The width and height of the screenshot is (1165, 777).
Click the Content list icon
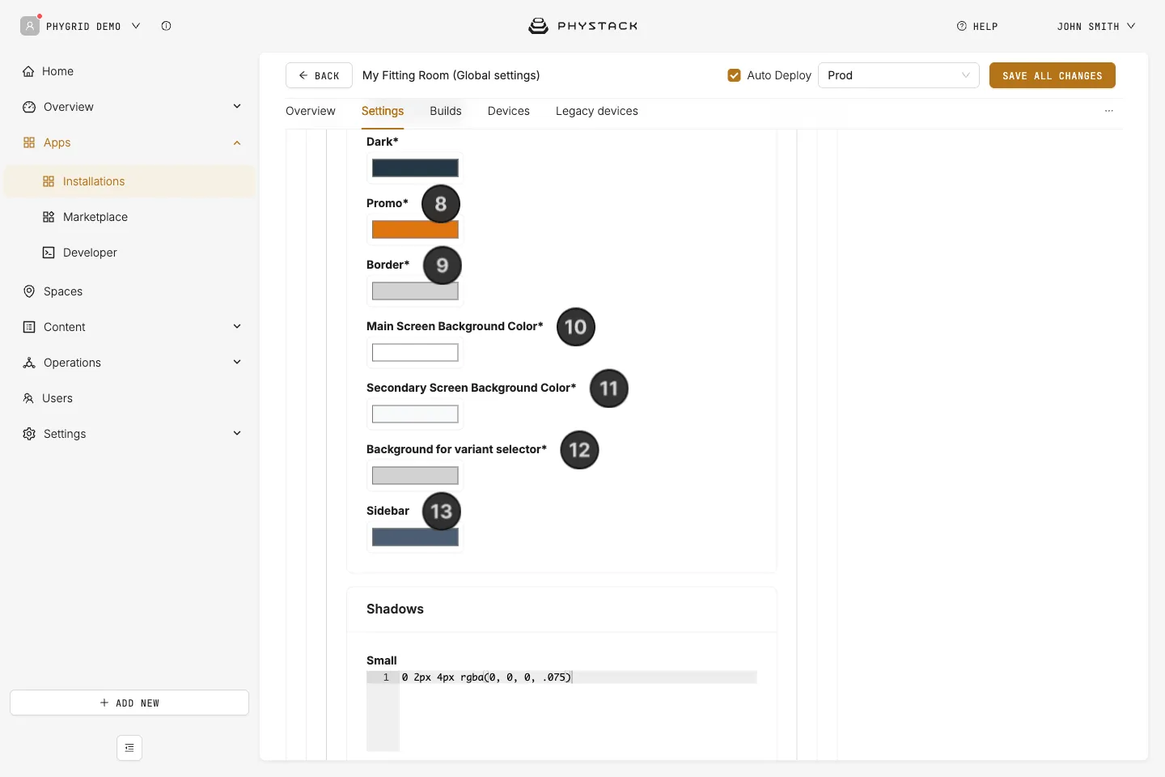coord(29,327)
